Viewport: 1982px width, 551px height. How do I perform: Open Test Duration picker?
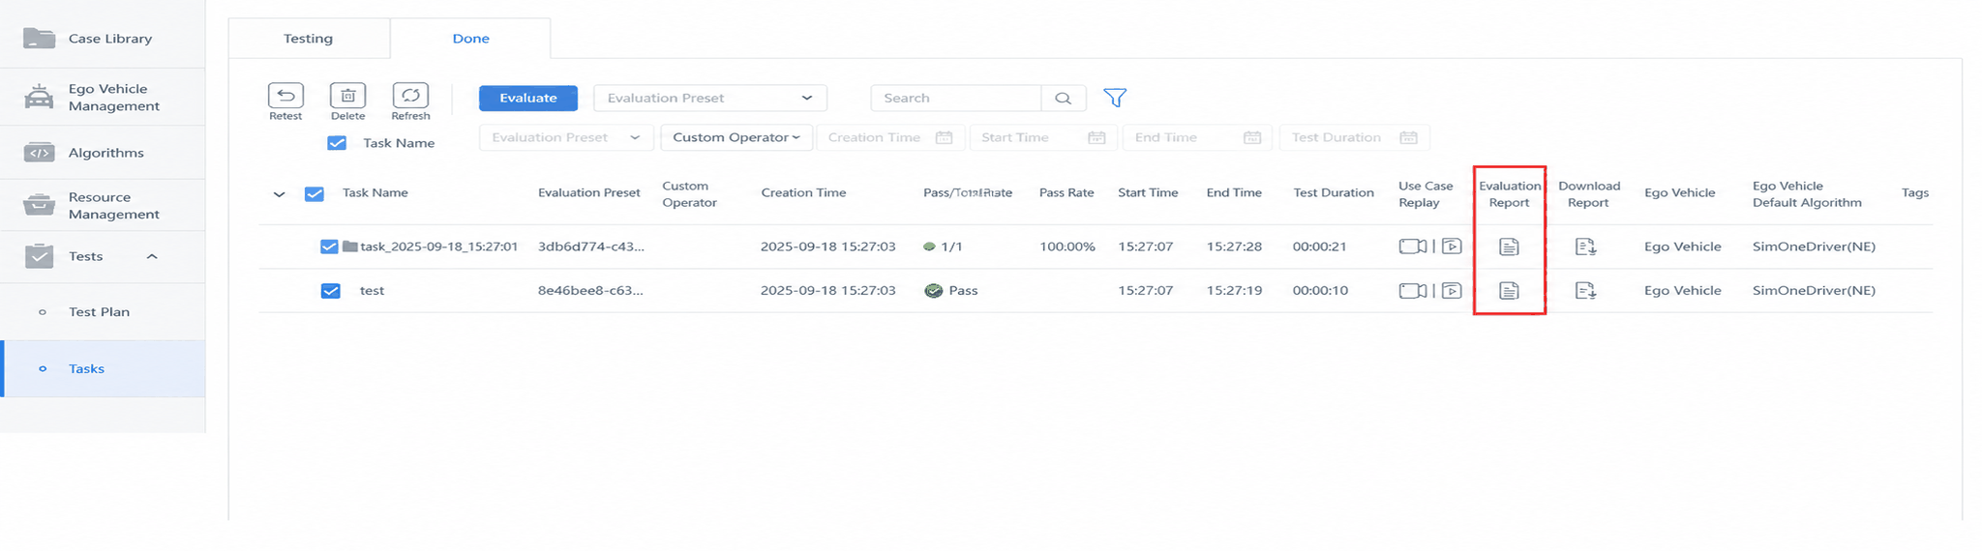[x=1354, y=137]
